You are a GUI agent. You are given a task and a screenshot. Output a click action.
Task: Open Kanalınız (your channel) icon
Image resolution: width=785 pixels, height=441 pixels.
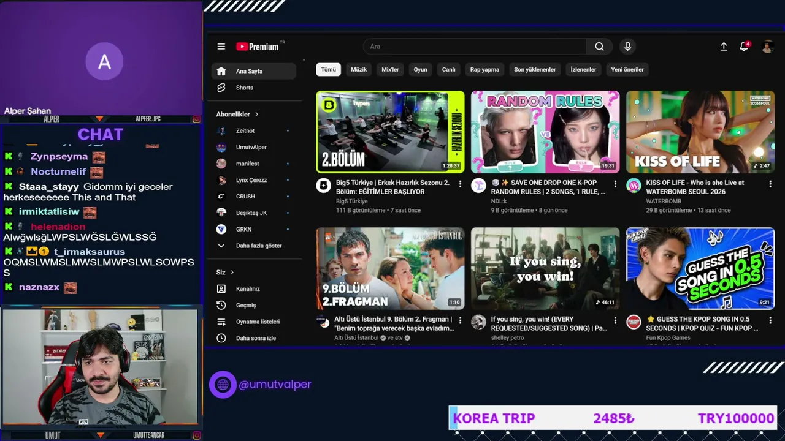(x=221, y=288)
